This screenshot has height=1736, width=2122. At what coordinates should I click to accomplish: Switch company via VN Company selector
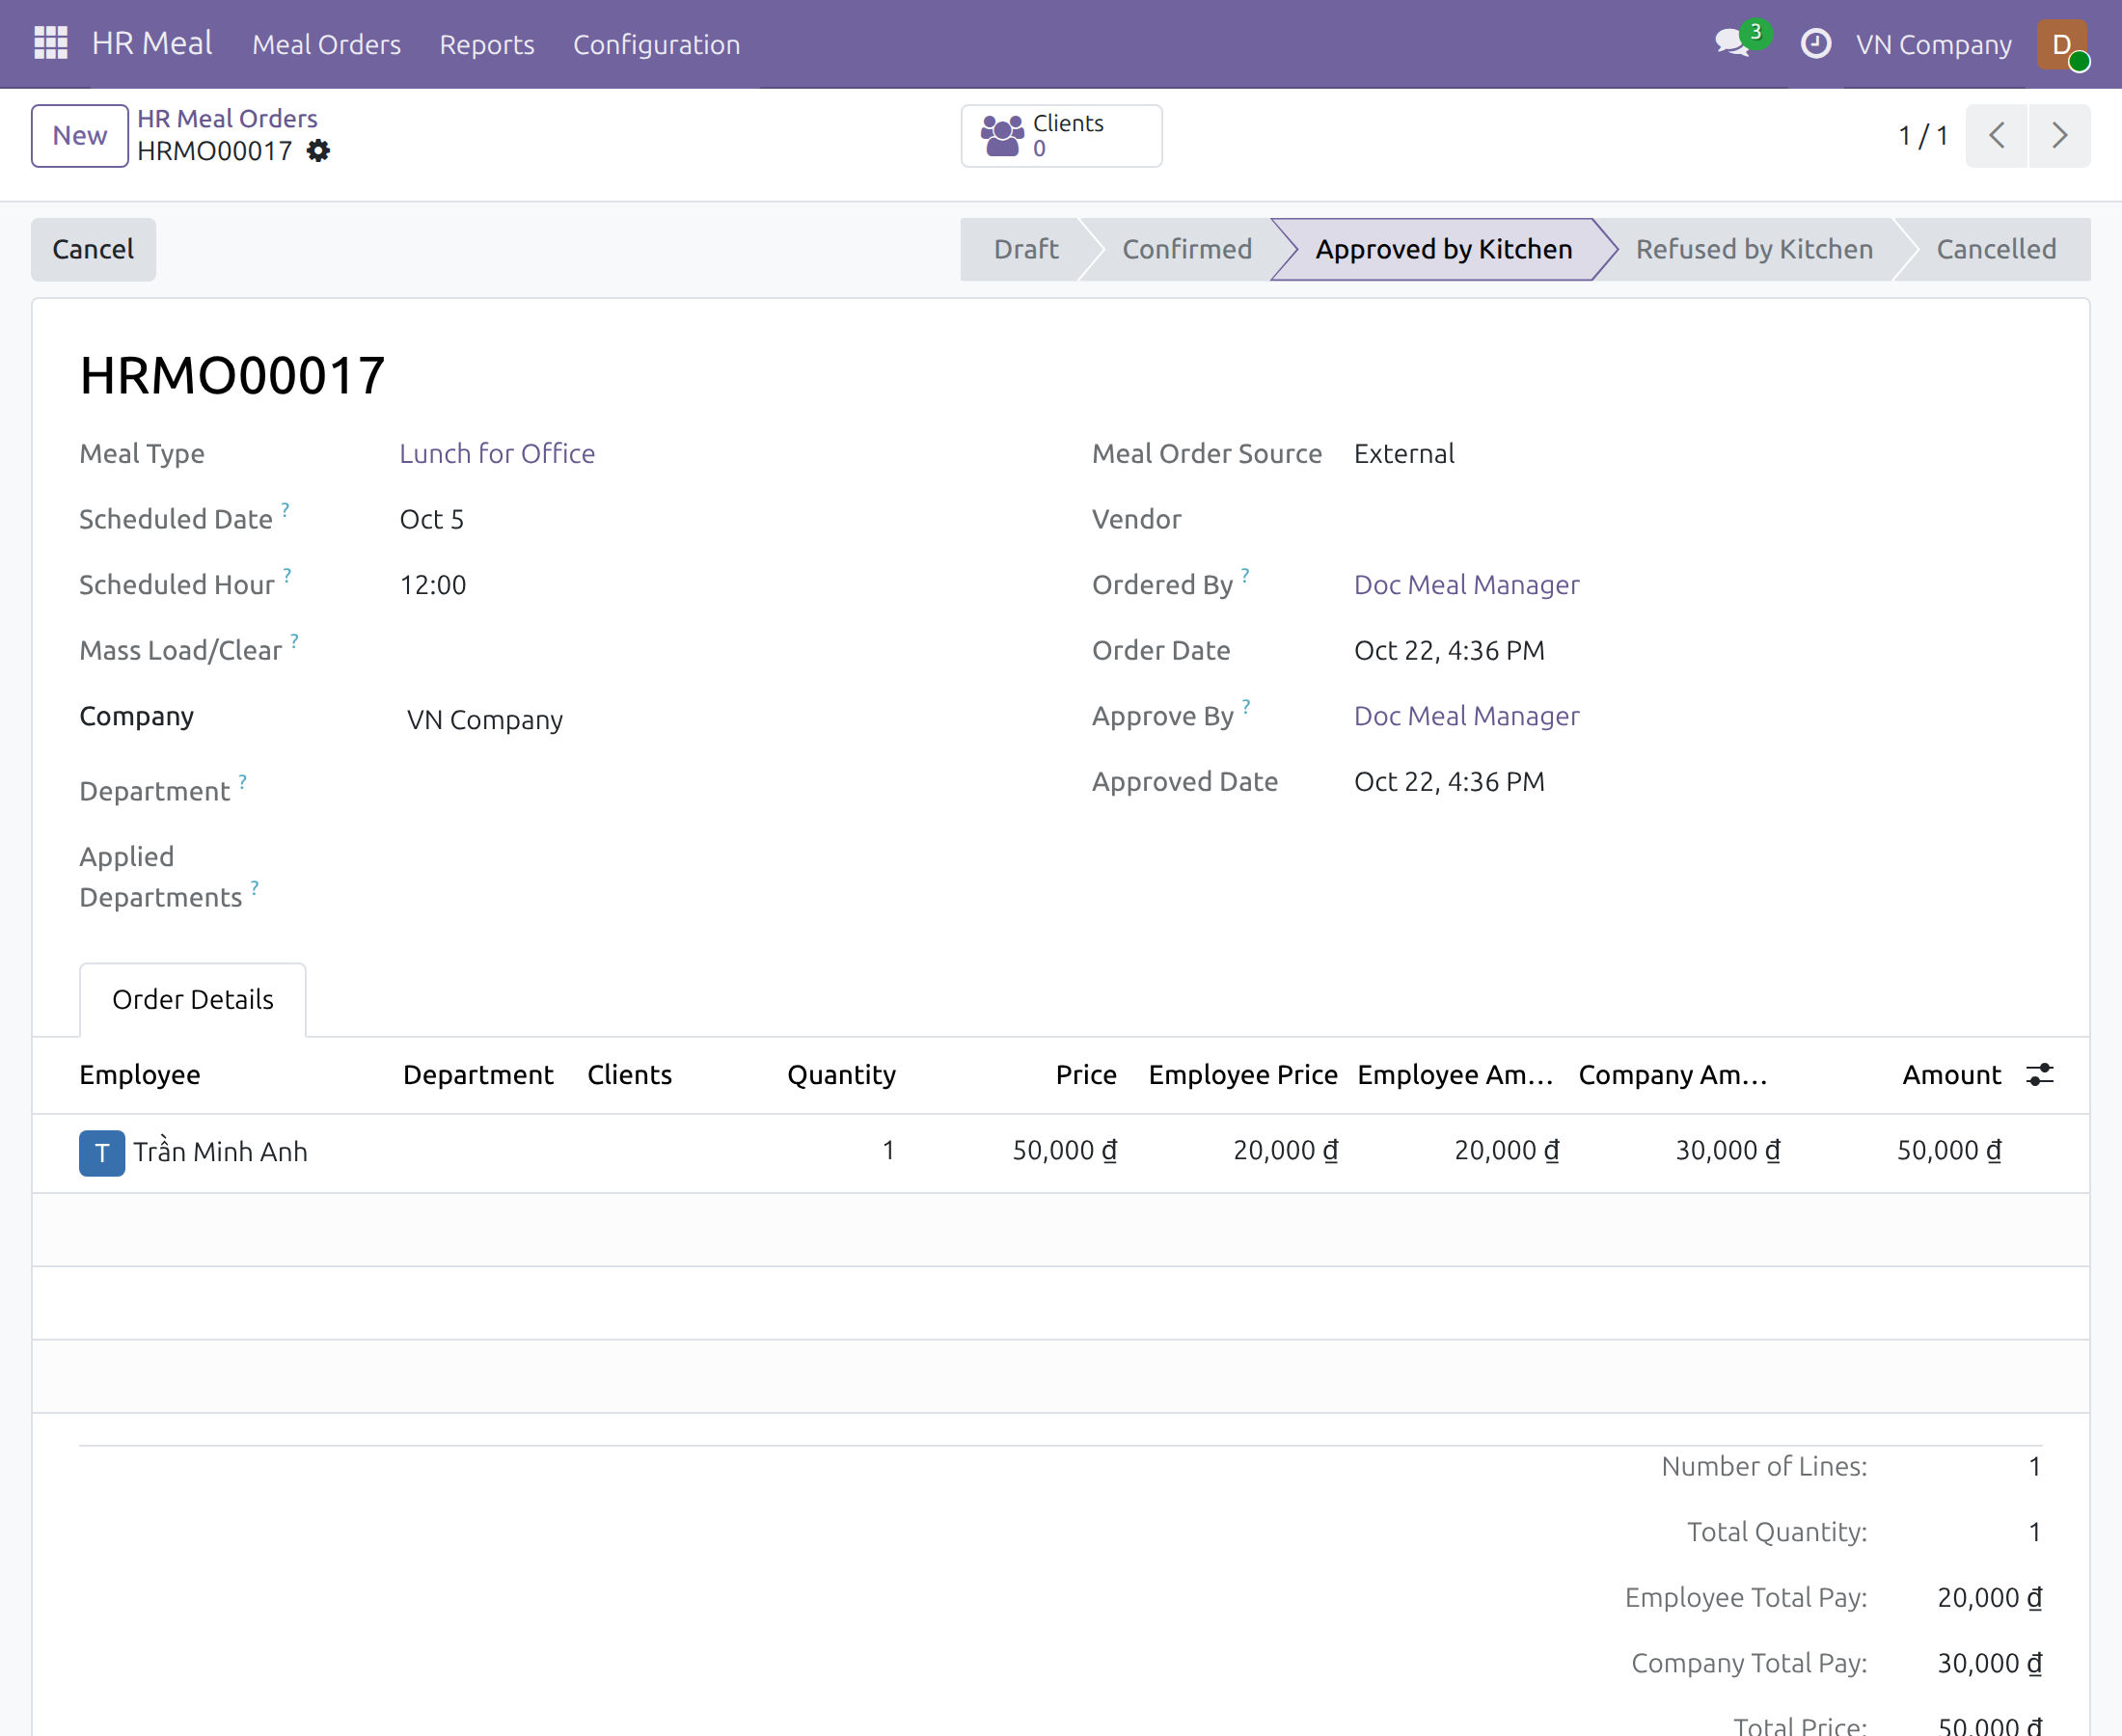1934,45
